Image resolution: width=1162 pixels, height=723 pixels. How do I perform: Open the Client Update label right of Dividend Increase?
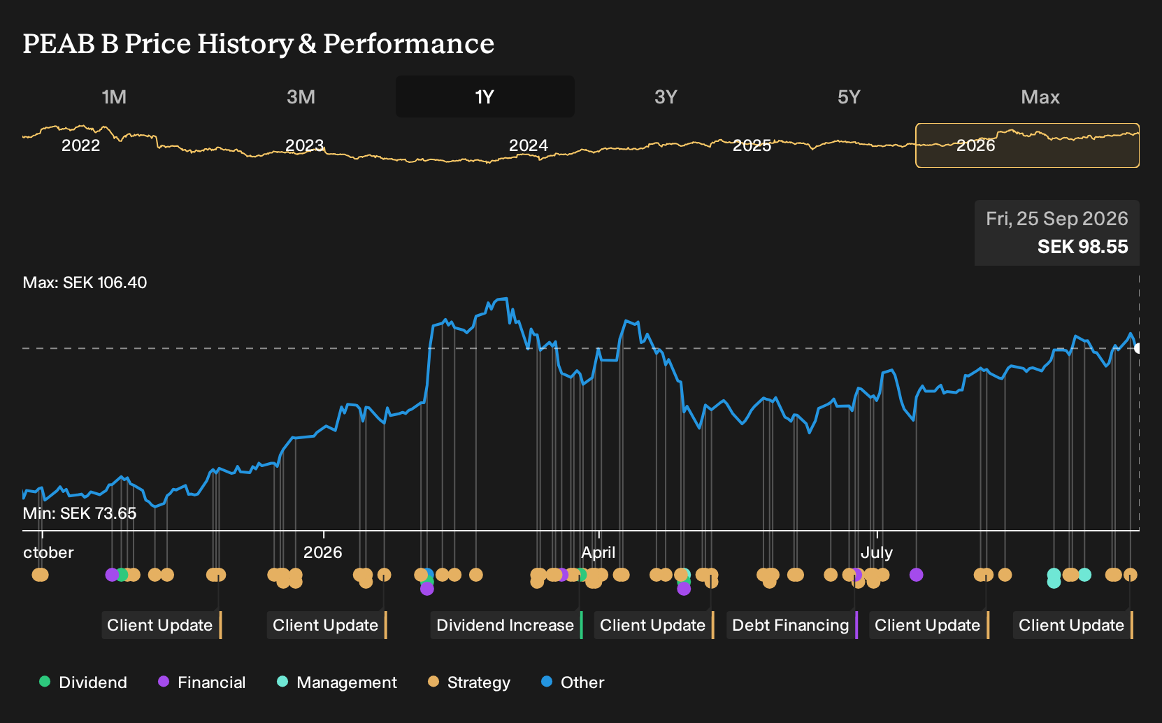tap(654, 625)
